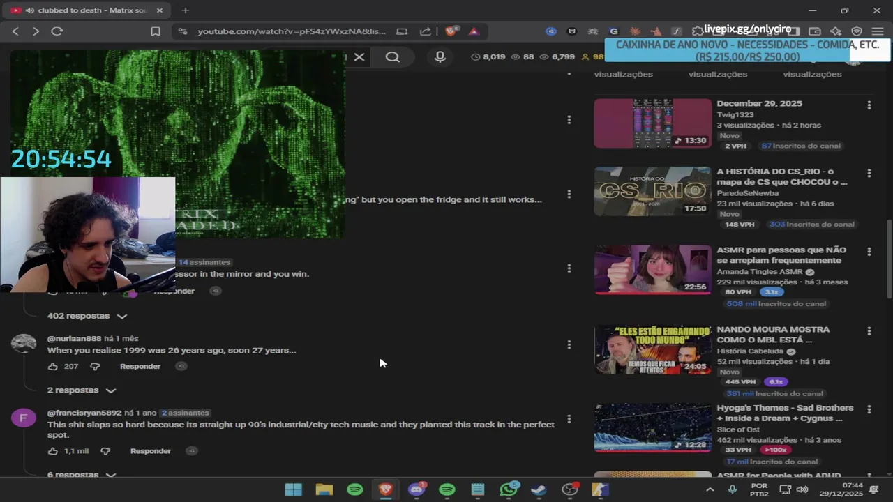Expand the 6 respostas replies
893x502 pixels.
pyautogui.click(x=81, y=474)
